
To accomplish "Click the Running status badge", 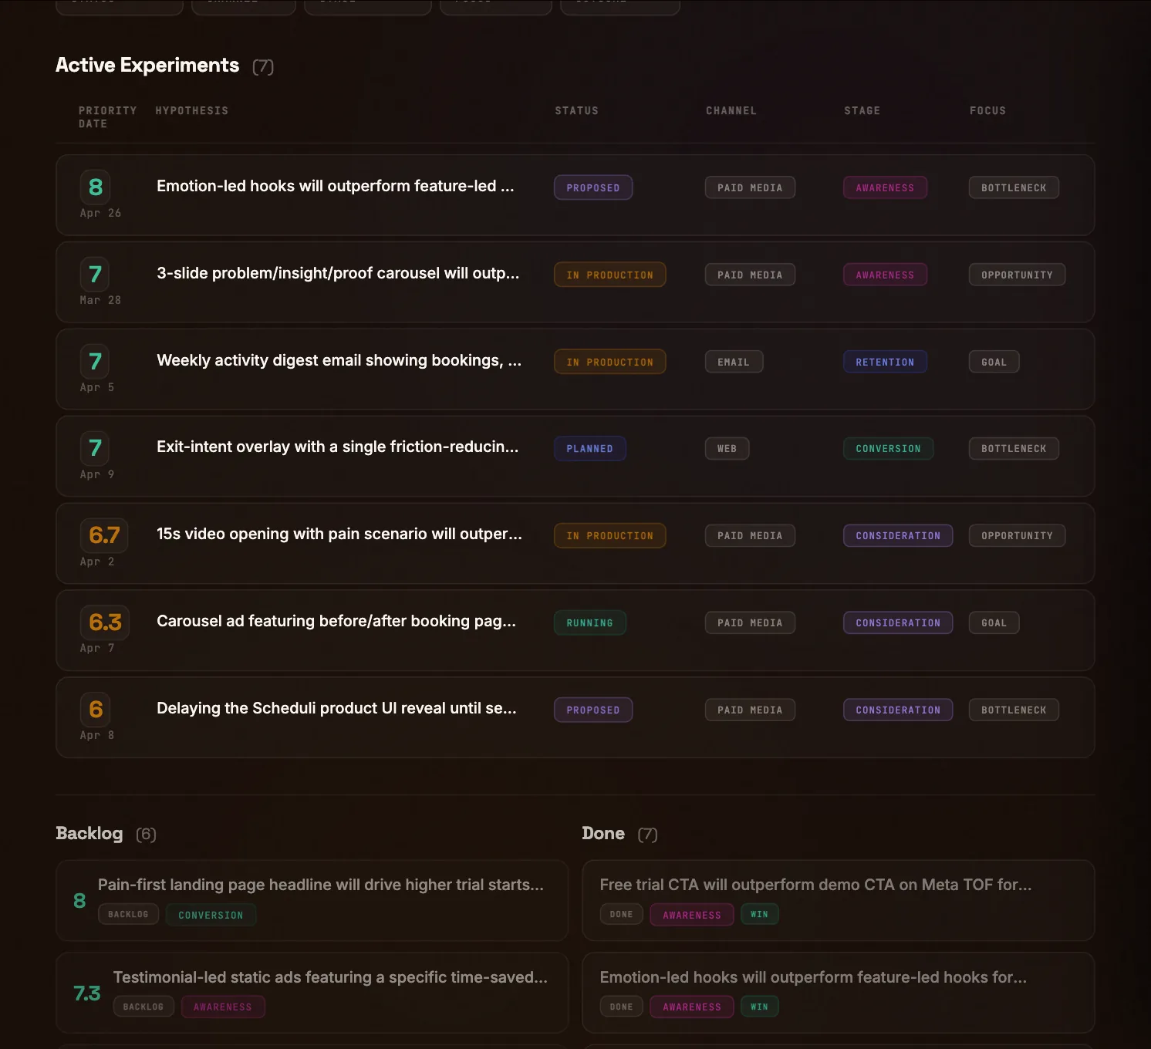I will point(589,622).
